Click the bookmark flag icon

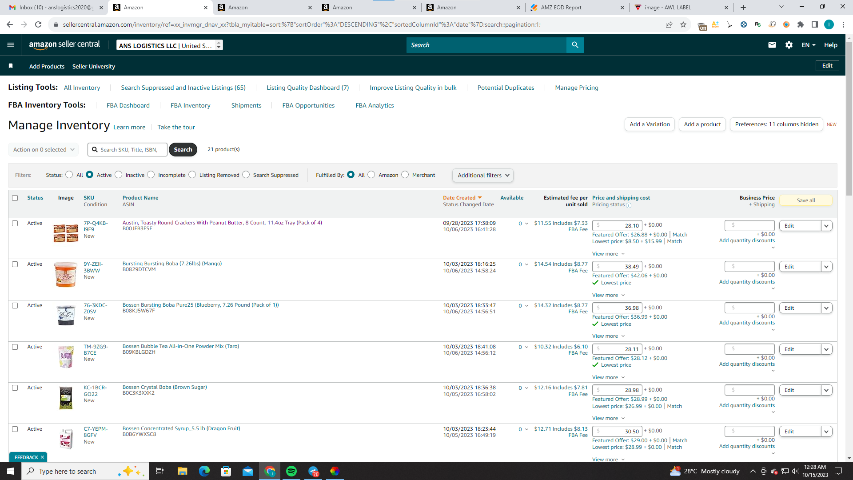[11, 66]
